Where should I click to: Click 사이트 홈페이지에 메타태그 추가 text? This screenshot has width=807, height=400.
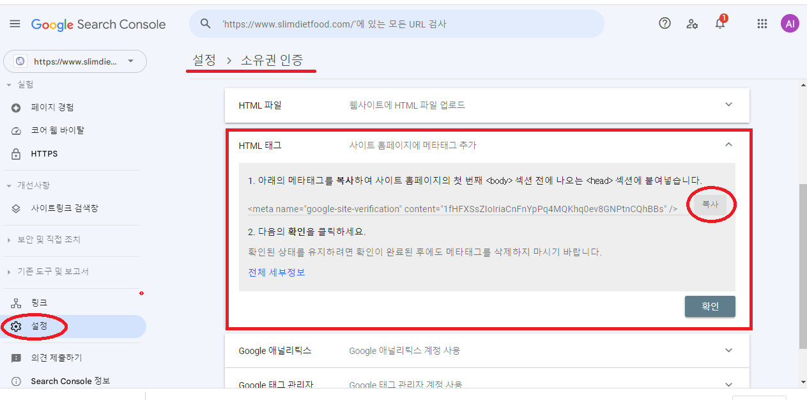pos(413,145)
